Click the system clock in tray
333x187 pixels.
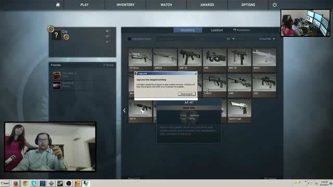click(x=324, y=183)
